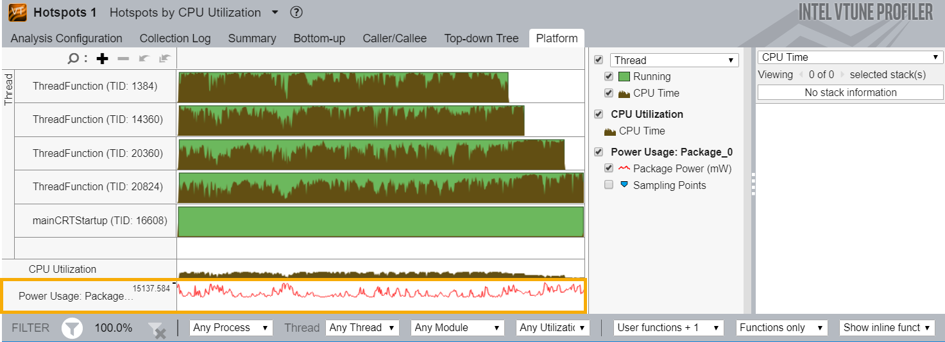This screenshot has width=945, height=342.
Task: Select the ThreadFunction (TID: 20360) row
Action: pos(98,154)
